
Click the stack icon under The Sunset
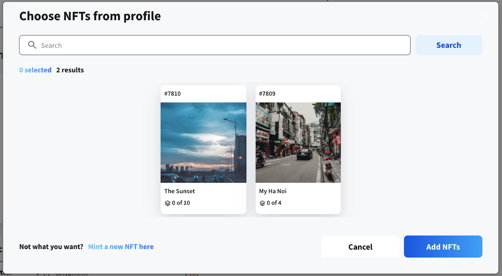167,203
